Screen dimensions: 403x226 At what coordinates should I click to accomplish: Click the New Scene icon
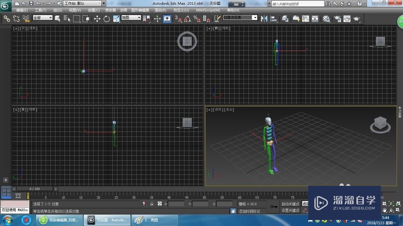pos(17,4)
